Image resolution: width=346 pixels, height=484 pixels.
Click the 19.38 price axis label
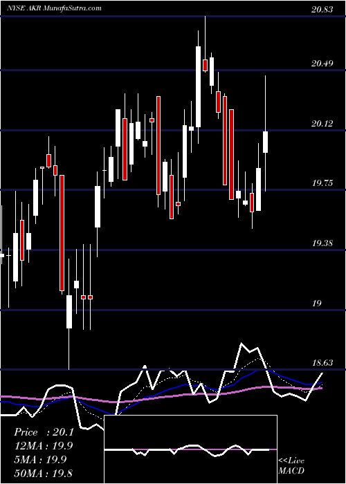tap(322, 243)
